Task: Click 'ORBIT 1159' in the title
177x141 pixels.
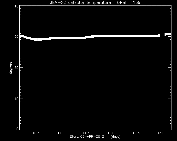Action: pos(129,2)
